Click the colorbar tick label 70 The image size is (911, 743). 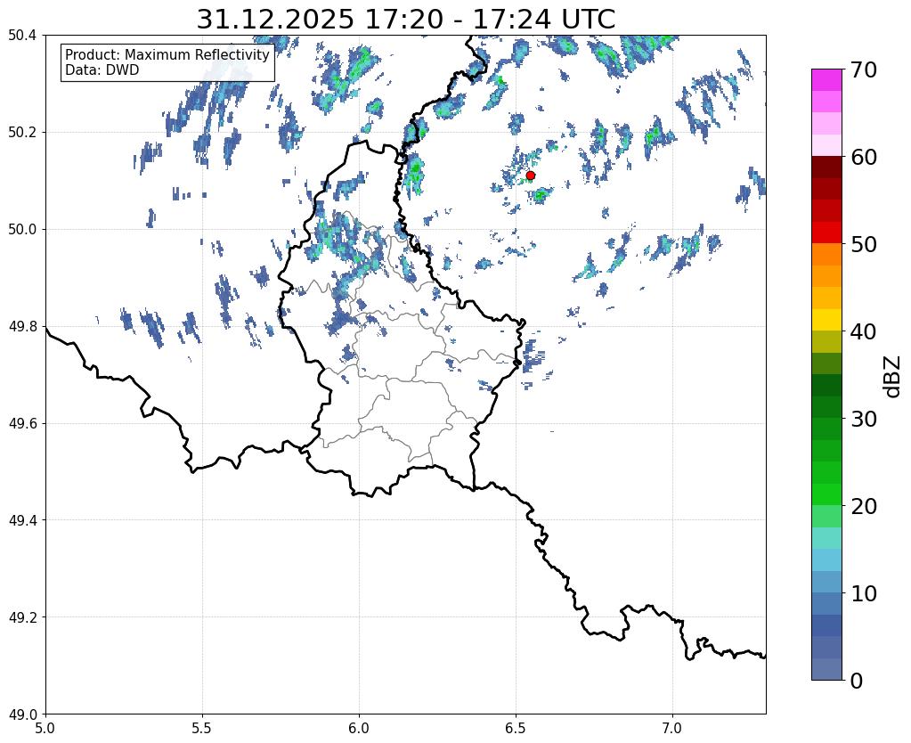[864, 69]
